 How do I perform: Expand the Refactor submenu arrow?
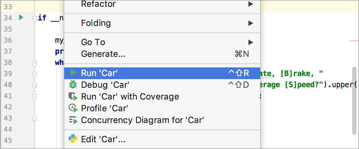pyautogui.click(x=251, y=4)
